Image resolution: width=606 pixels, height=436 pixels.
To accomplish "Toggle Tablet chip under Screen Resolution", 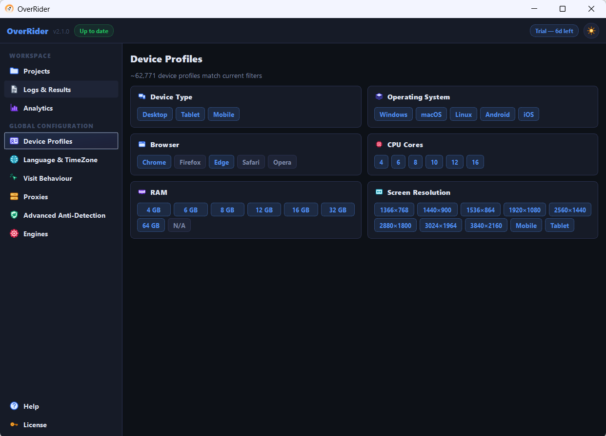I will coord(560,226).
